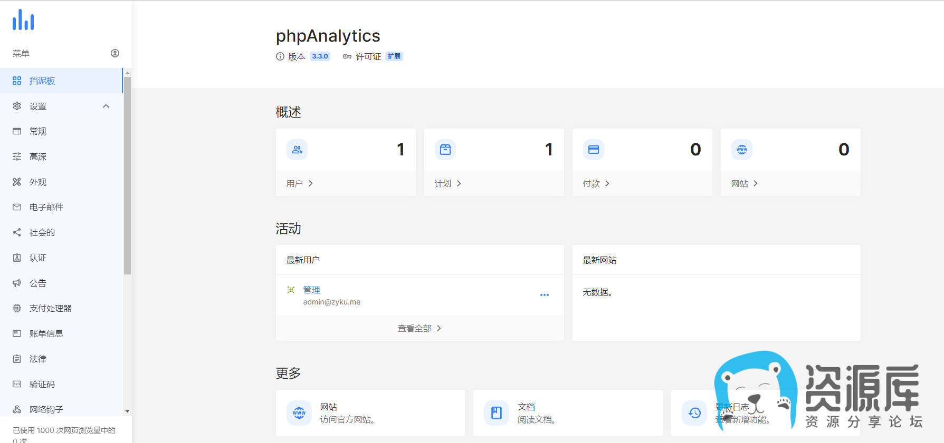944x443 pixels.
Task: Click the 管理 user name link
Action: click(x=311, y=290)
